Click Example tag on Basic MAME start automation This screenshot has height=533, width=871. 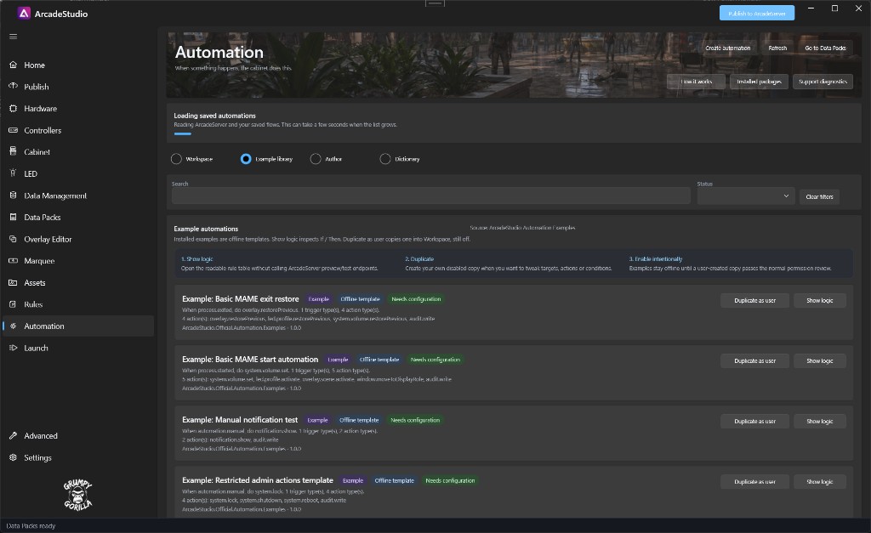[x=338, y=360]
